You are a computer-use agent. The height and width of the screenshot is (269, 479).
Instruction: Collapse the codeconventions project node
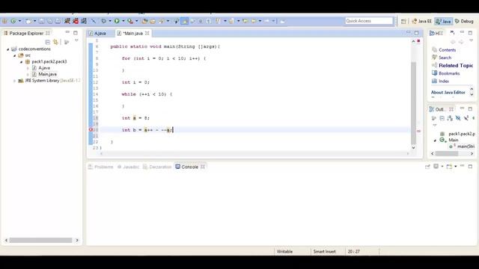[x=8, y=49]
